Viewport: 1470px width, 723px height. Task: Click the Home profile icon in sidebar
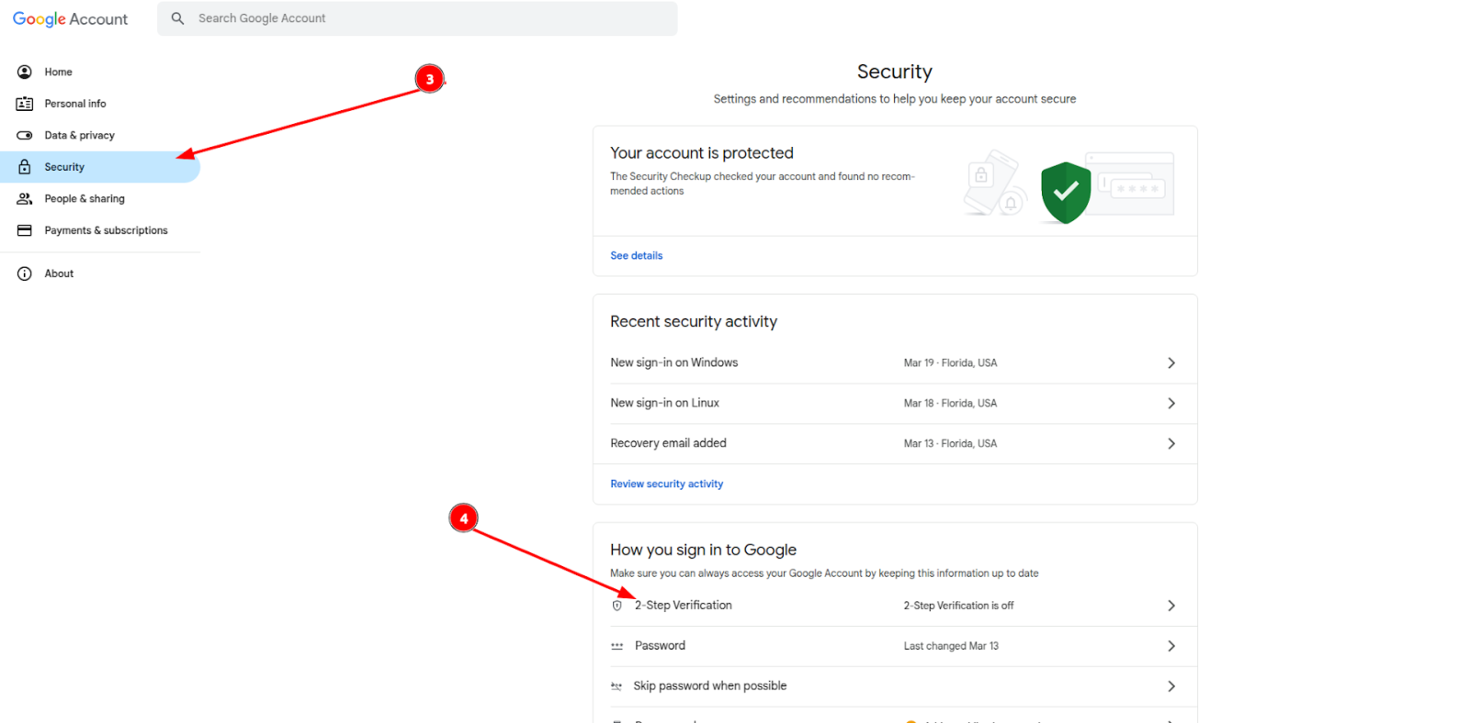coord(25,72)
